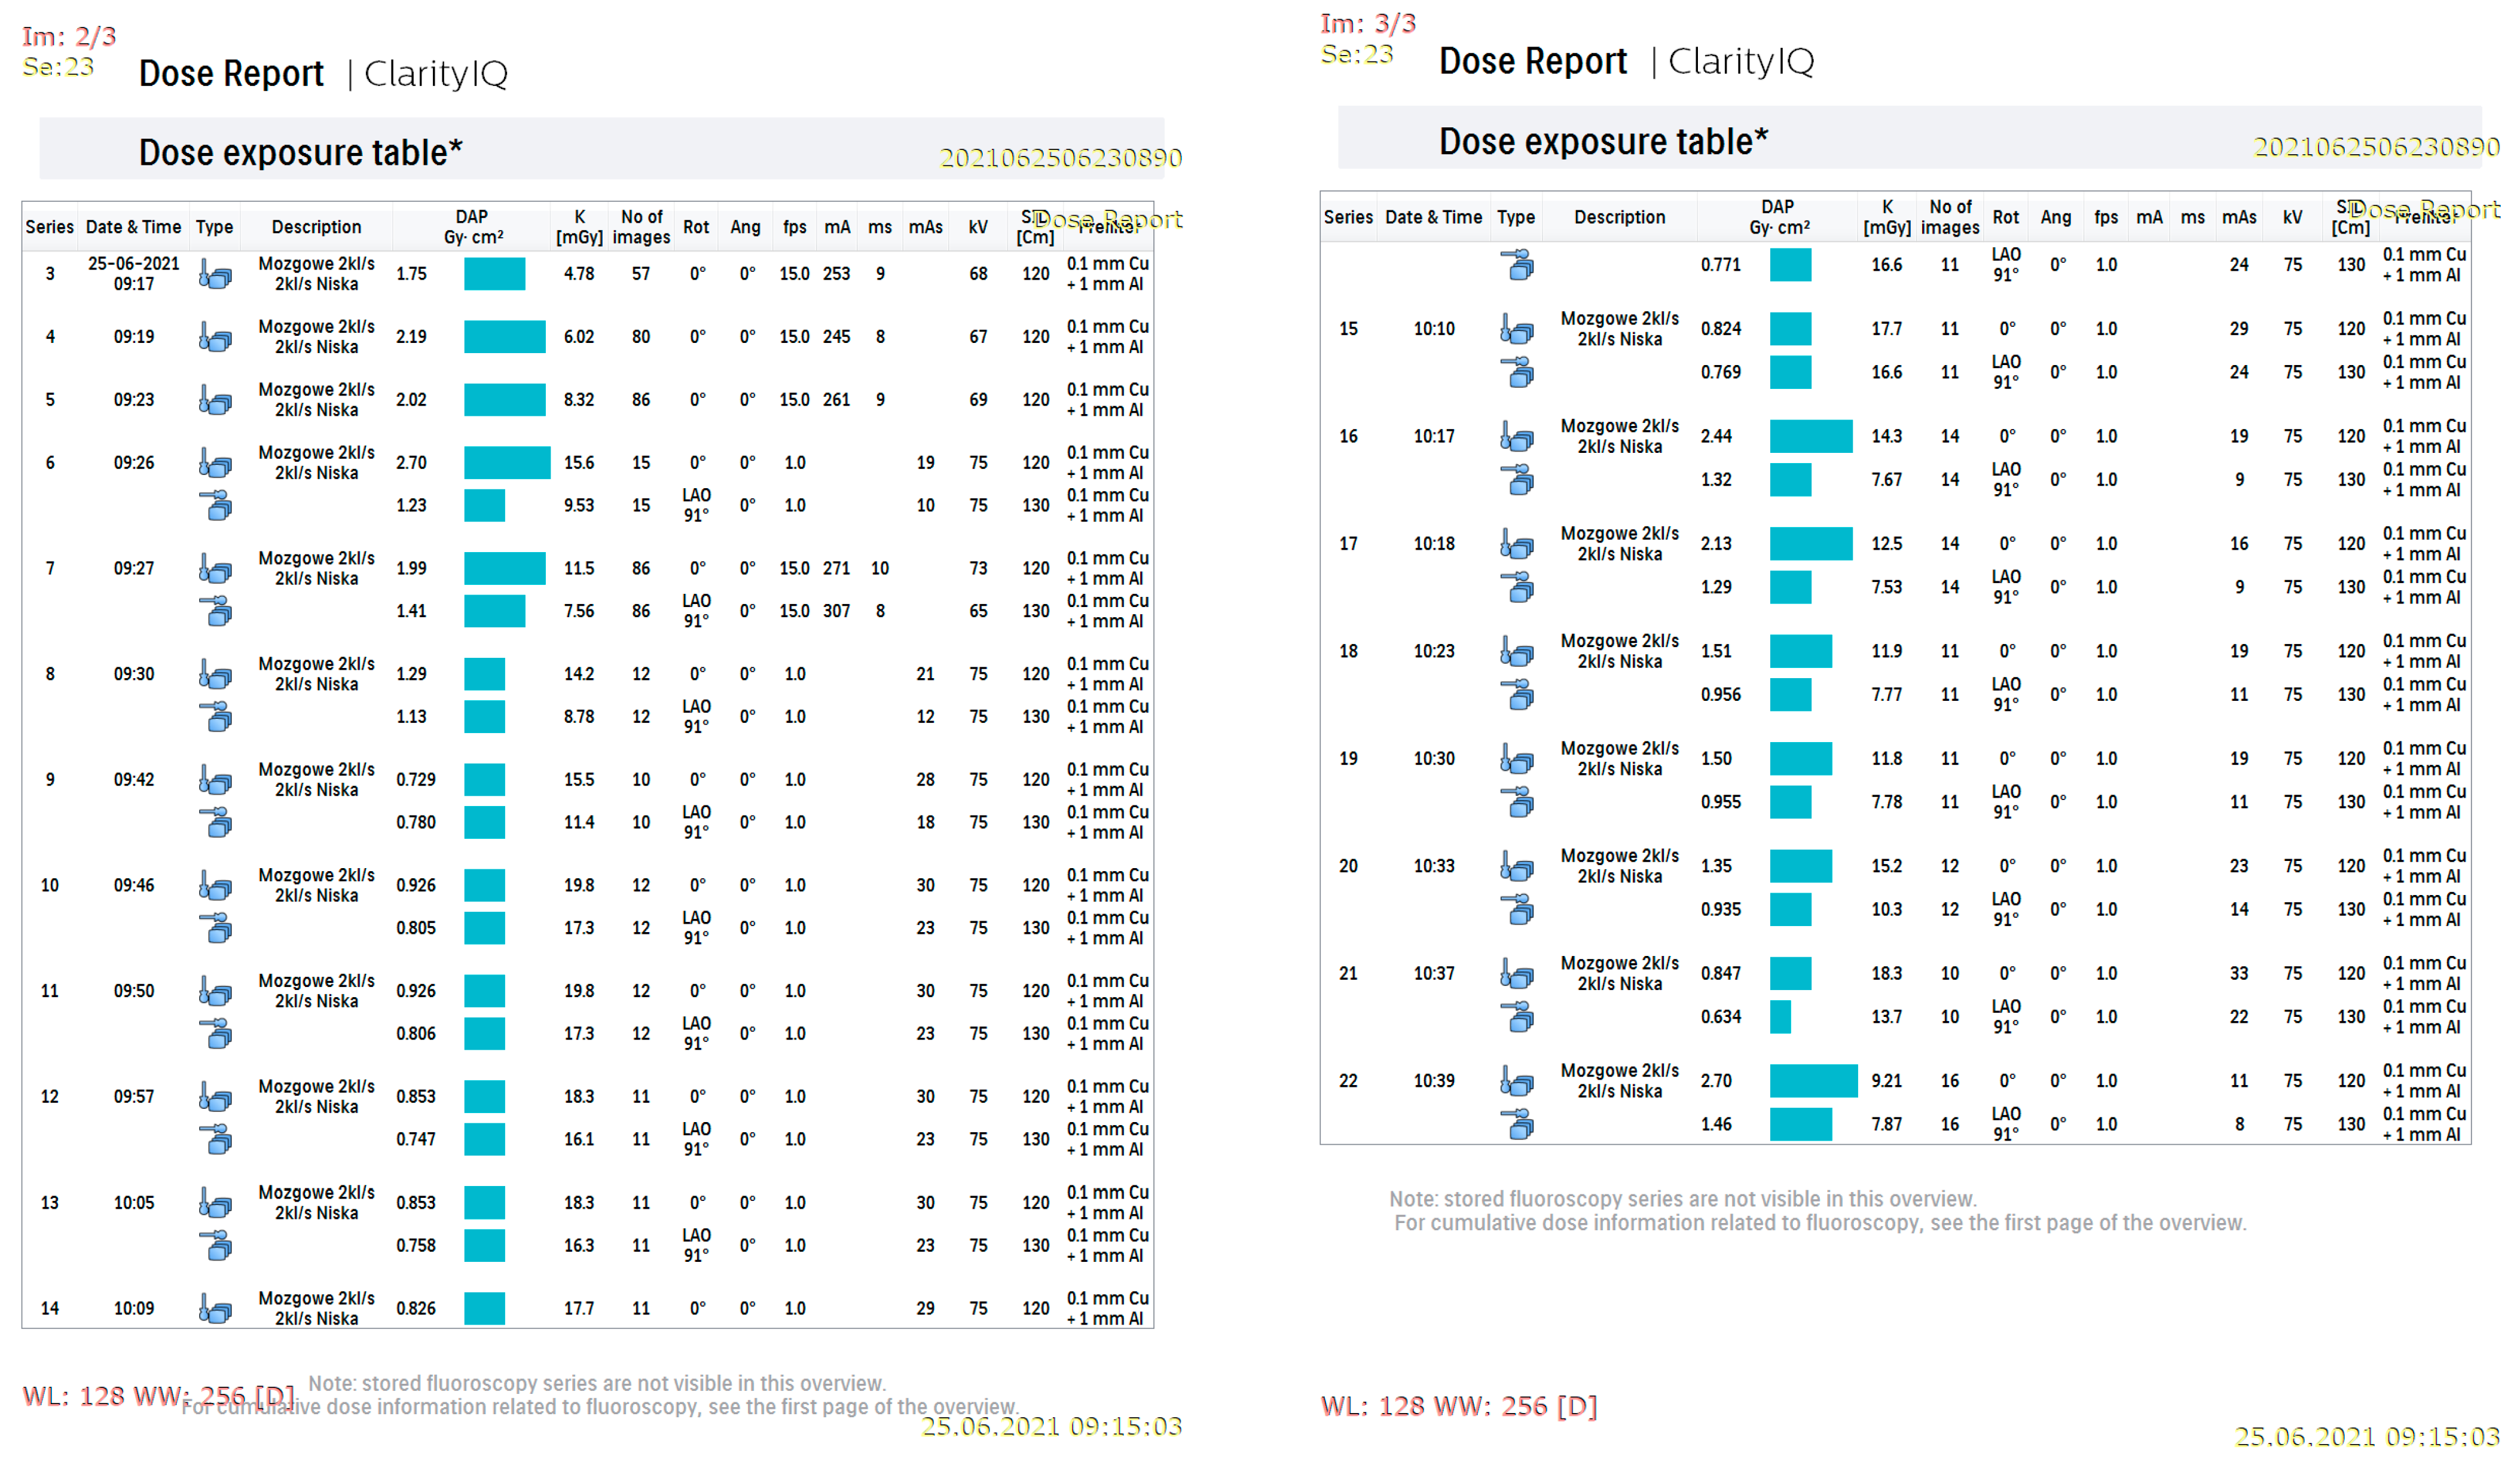The height and width of the screenshot is (1468, 2520).
Task: Click the frontal C-arm type icon for series 3
Action: [x=215, y=274]
